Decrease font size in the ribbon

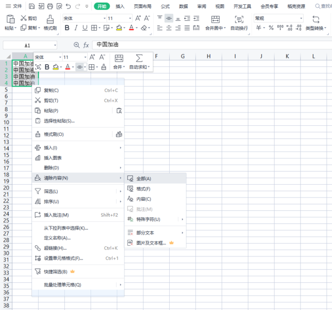point(147,18)
